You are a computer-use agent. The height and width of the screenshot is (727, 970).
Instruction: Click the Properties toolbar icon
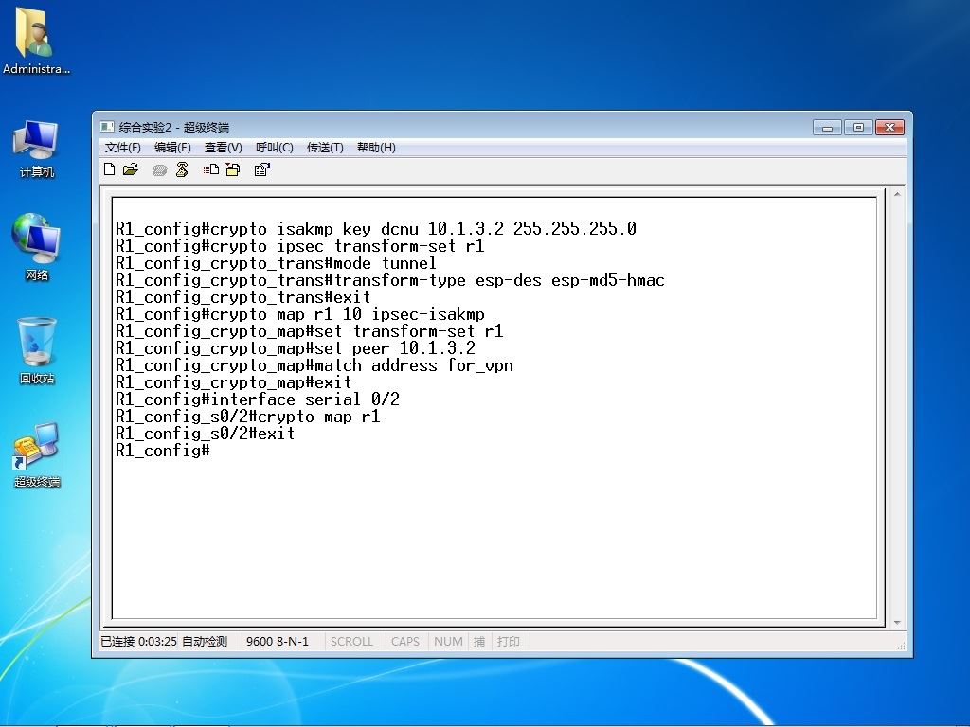(262, 169)
